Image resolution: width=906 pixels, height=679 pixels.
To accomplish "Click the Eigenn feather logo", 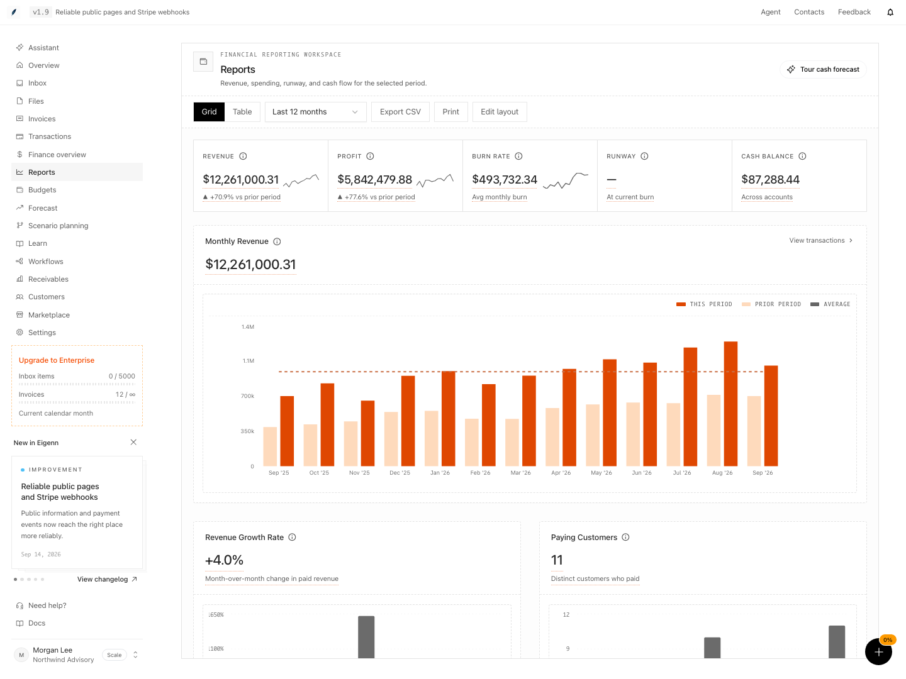I will pos(14,12).
